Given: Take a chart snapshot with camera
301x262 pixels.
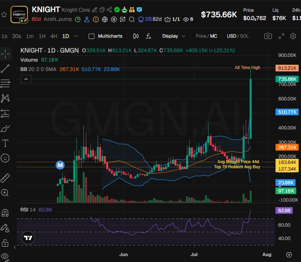Looking at the screenshot, I should pos(268,36).
